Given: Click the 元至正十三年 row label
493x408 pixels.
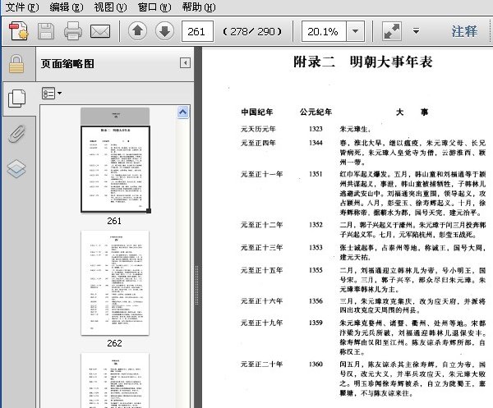Looking at the screenshot, I should coord(261,247).
